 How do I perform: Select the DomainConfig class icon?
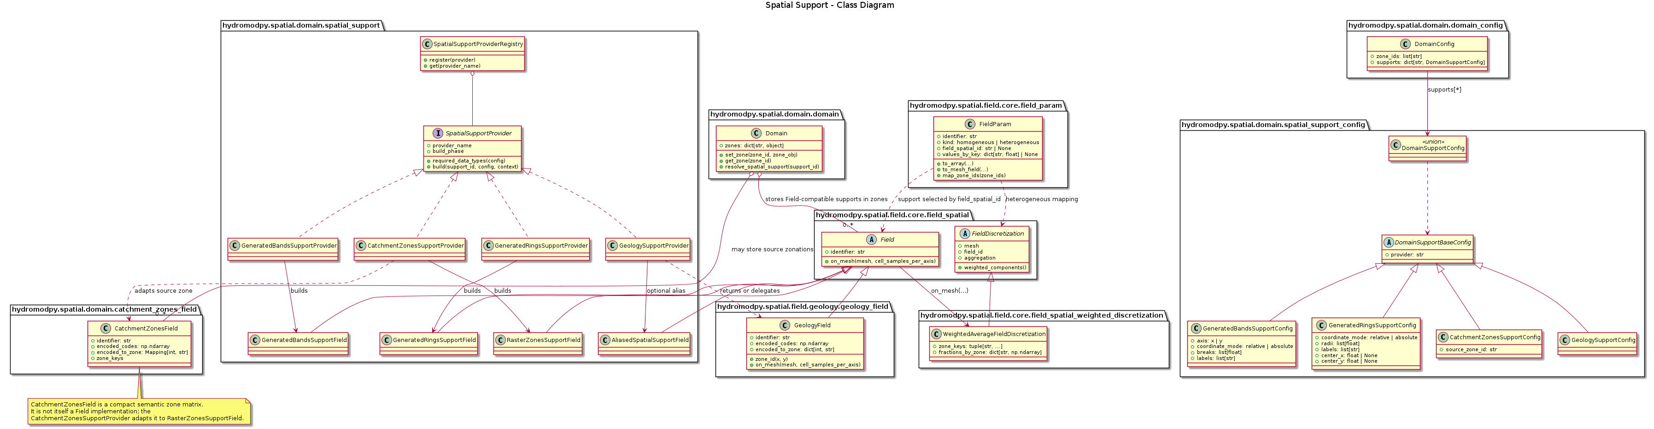[x=1405, y=44]
